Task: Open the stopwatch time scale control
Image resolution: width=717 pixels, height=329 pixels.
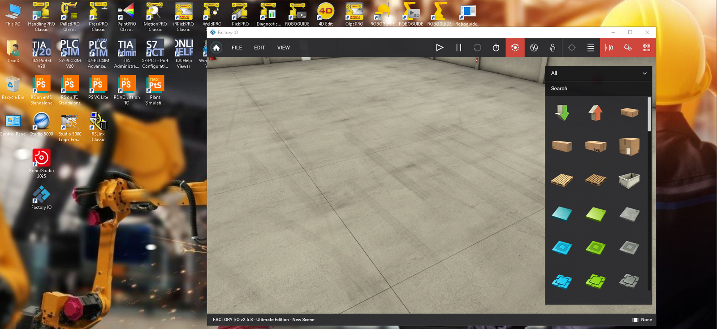Action: point(496,48)
